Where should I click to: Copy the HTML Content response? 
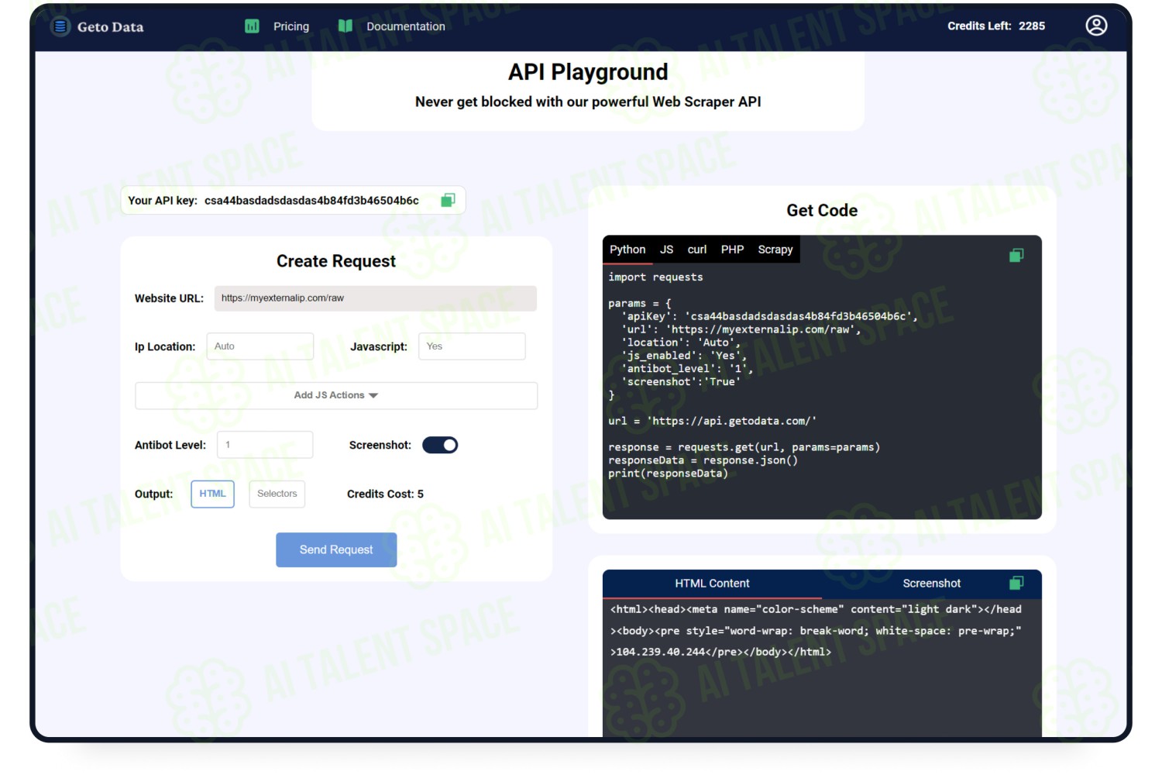(1016, 583)
